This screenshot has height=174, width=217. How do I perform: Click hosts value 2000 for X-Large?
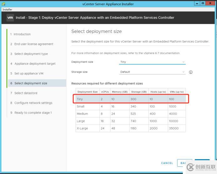[153, 128]
